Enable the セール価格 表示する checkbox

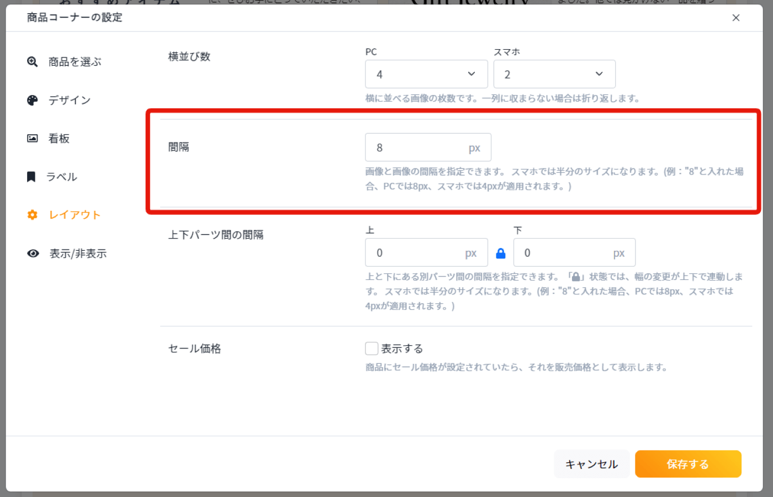pyautogui.click(x=372, y=348)
